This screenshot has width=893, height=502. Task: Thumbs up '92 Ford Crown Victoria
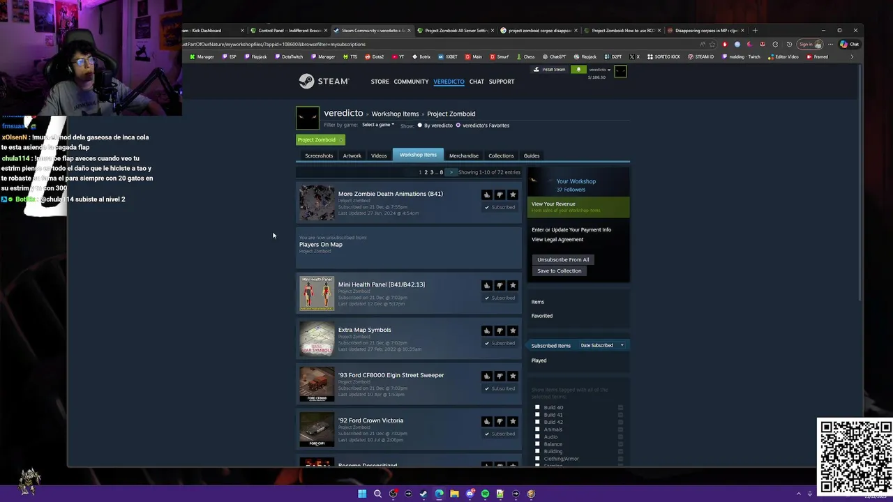(487, 421)
